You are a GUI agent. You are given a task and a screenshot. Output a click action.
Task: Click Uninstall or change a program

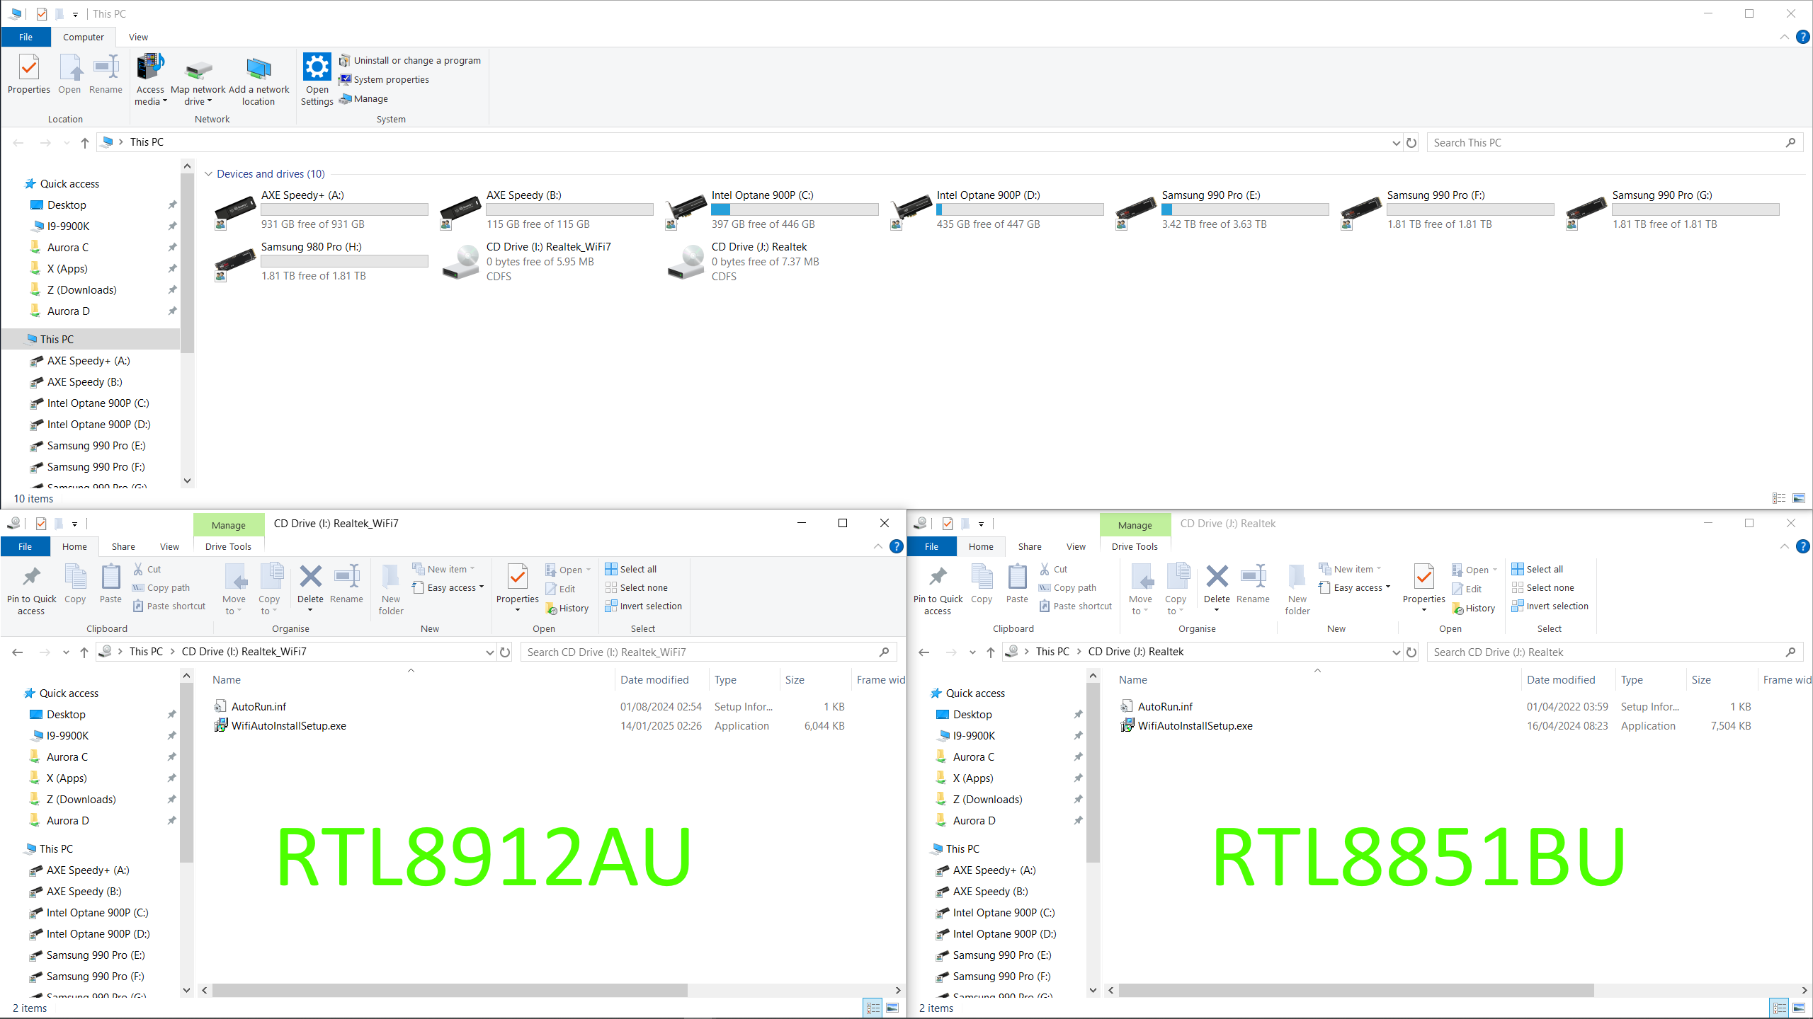tap(409, 61)
